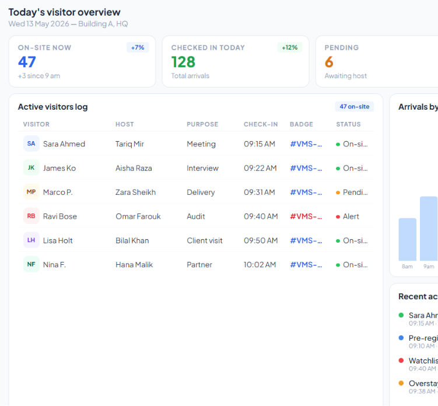
Task: Open Ravi Bose's red badge #VMS link
Action: point(306,216)
